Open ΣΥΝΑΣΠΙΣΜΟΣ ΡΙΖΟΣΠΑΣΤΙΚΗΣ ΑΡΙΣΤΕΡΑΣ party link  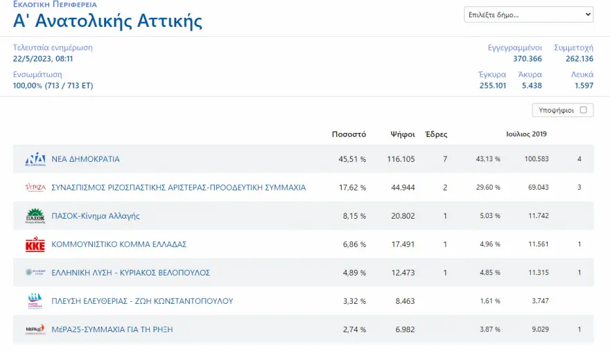coord(178,188)
